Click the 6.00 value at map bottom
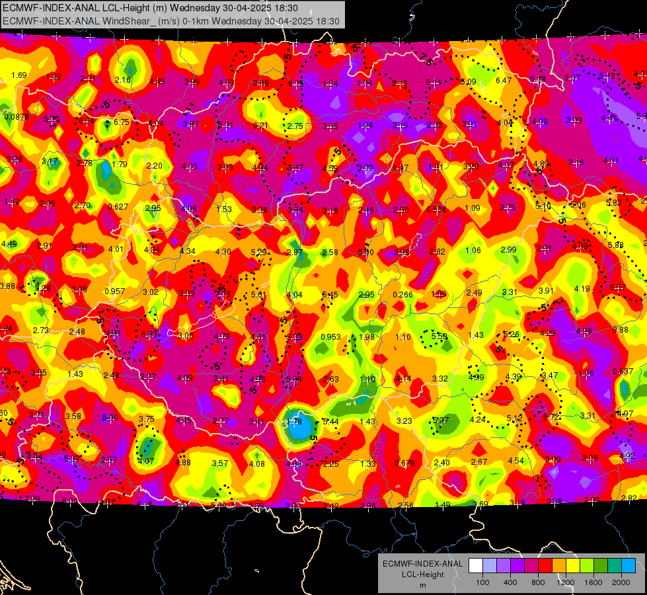Screen dimensions: 647x595 [x=69, y=500]
